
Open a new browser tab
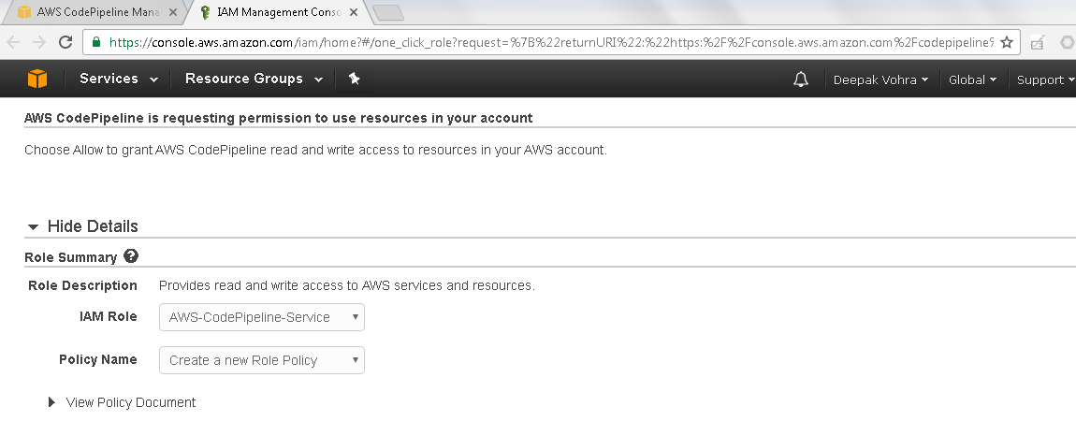click(x=387, y=12)
